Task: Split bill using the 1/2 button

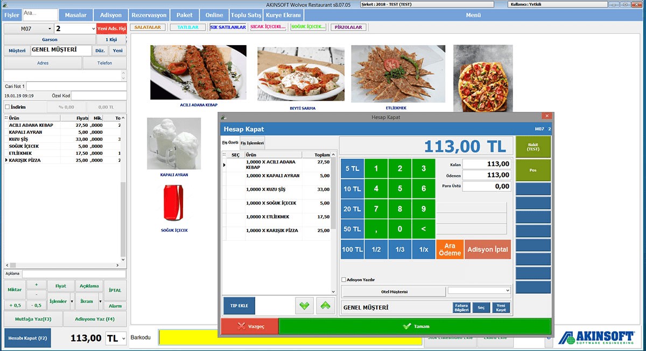Action: point(376,249)
